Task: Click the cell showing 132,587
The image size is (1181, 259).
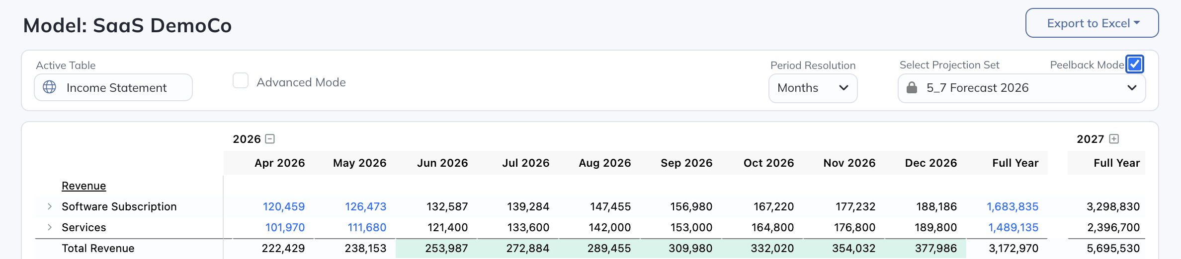Action: point(447,206)
